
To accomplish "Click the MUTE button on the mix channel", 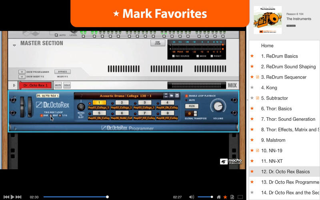I will [58, 85].
